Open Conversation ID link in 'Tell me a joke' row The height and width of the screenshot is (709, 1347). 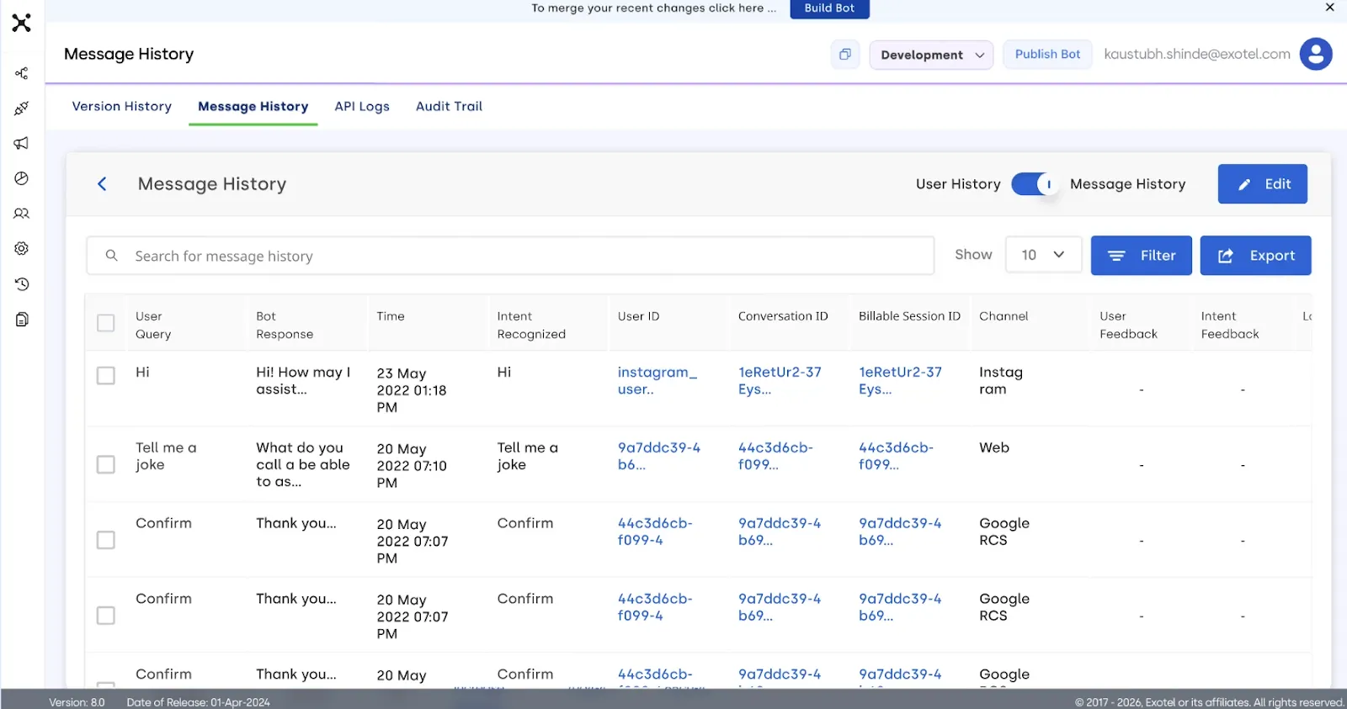pyautogui.click(x=775, y=457)
